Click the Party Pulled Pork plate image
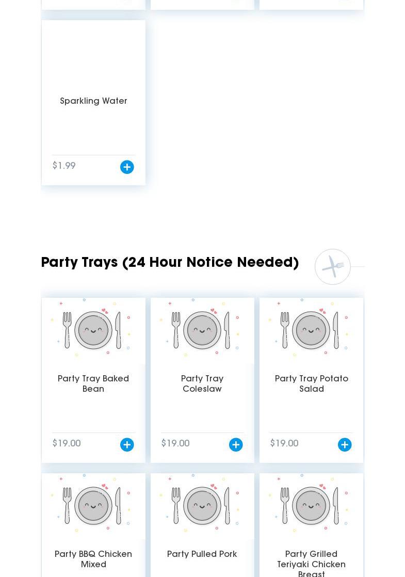This screenshot has height=577, width=405. (202, 504)
